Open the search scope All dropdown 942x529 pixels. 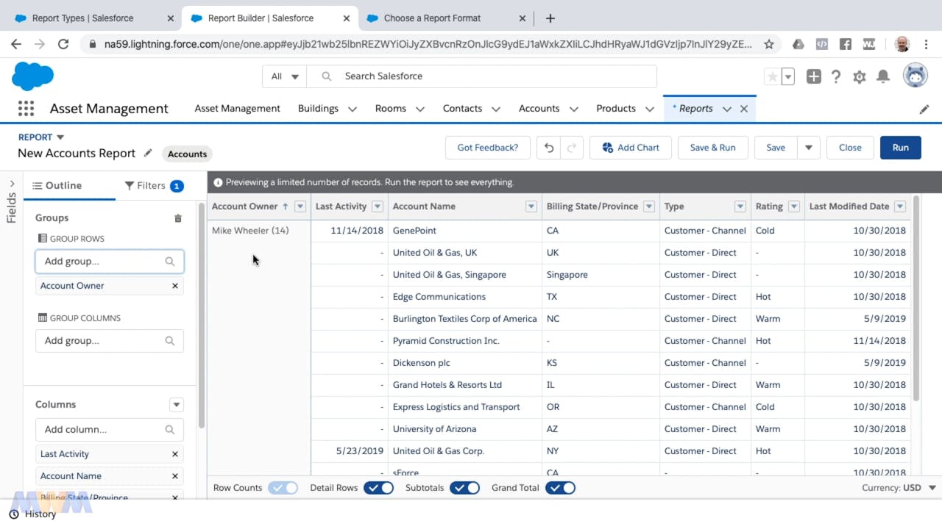285,76
